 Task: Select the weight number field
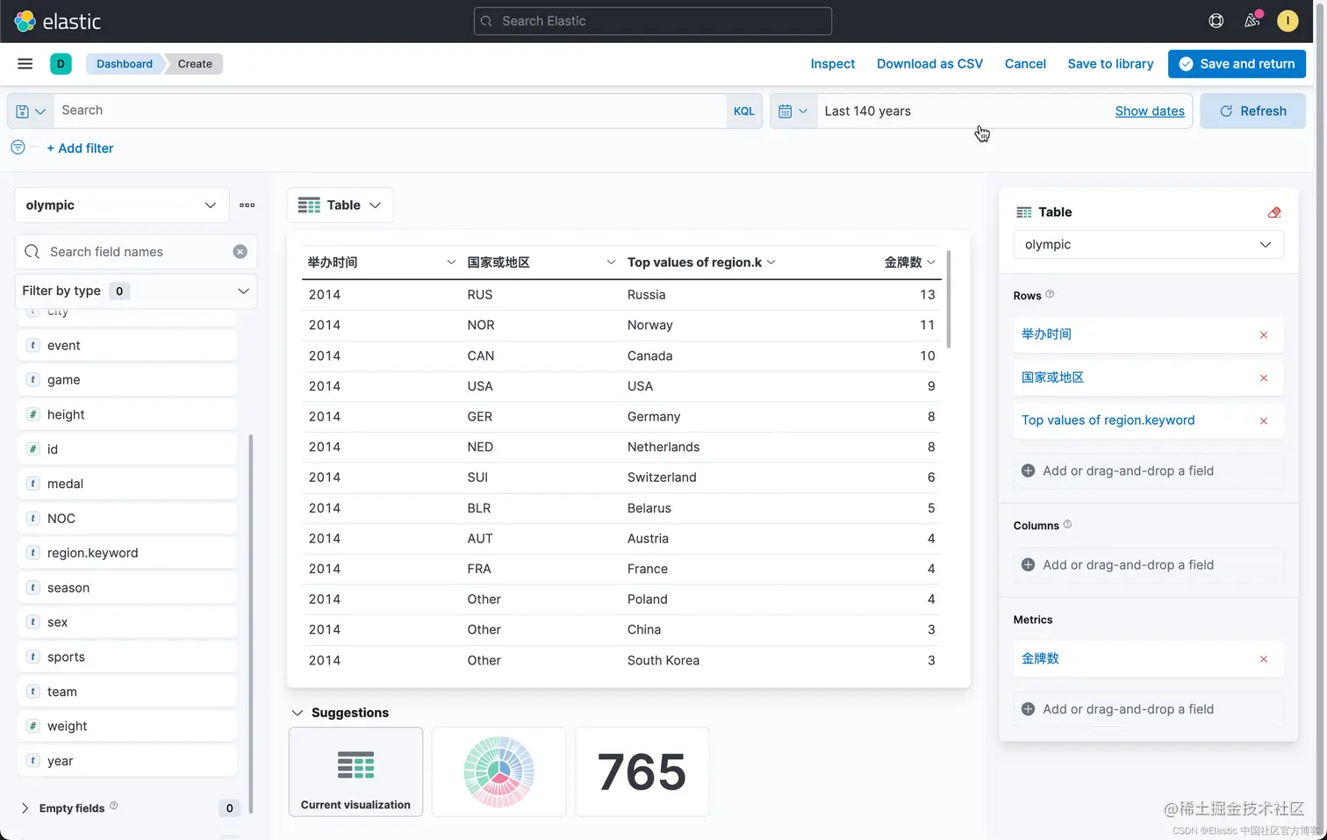[127, 726]
